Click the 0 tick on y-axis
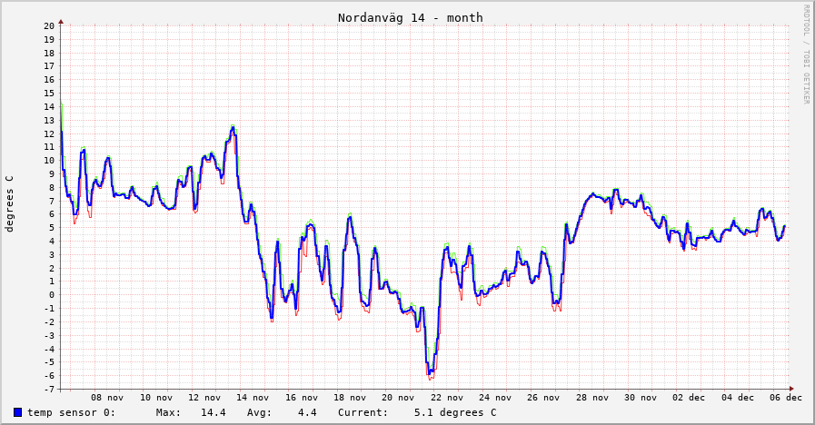815x425 pixels. 52,294
